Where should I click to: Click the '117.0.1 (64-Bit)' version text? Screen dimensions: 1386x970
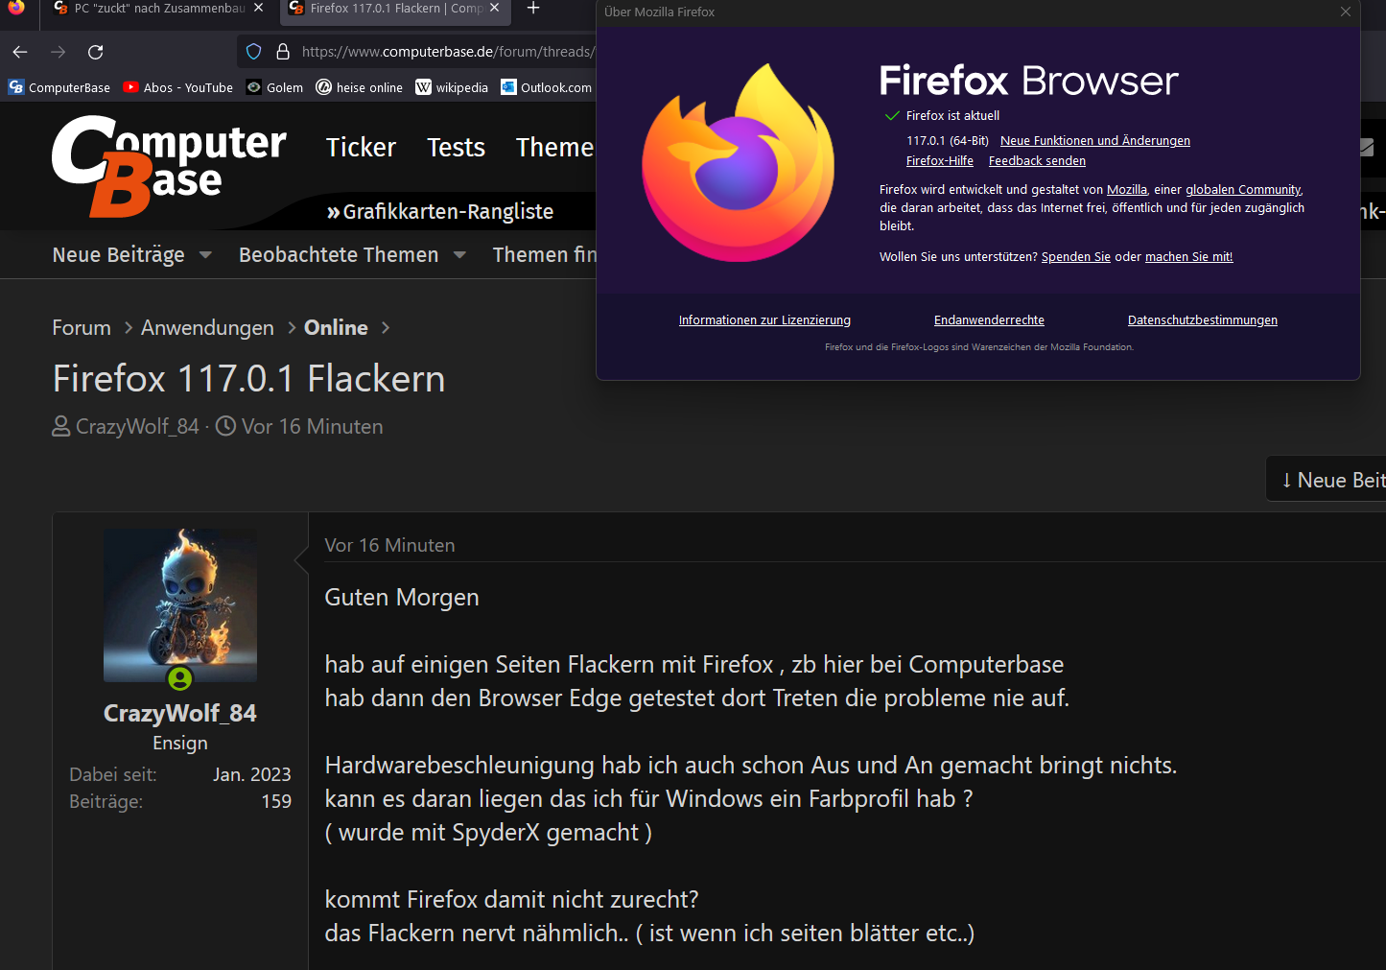[948, 140]
